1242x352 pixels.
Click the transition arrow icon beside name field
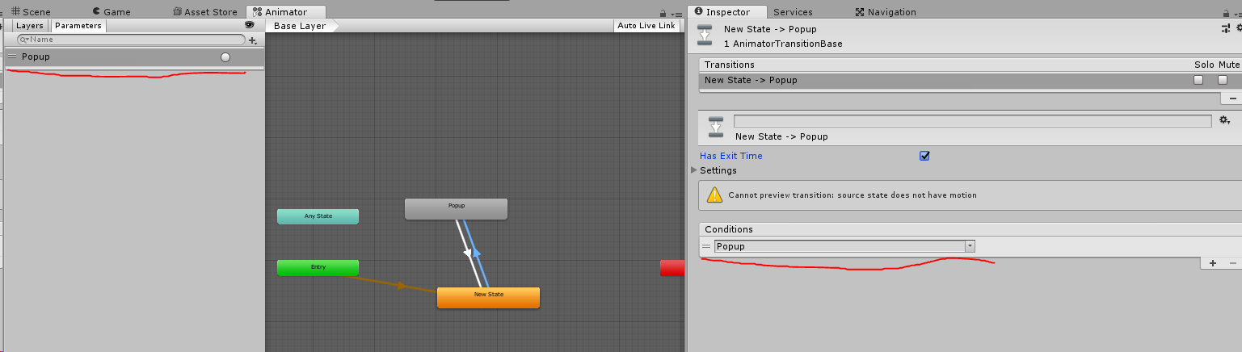pyautogui.click(x=716, y=127)
